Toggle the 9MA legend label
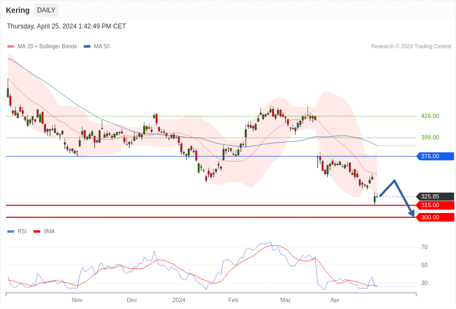This screenshot has width=456, height=309. [49, 232]
